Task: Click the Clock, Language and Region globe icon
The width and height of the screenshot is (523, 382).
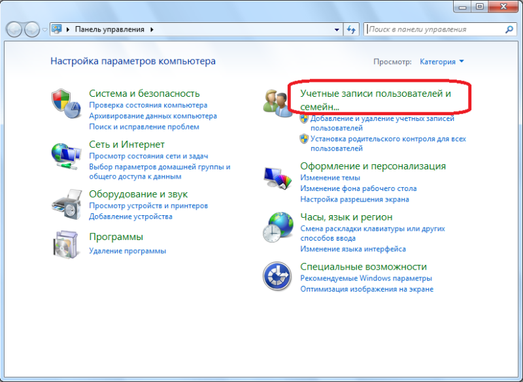Action: click(x=277, y=227)
